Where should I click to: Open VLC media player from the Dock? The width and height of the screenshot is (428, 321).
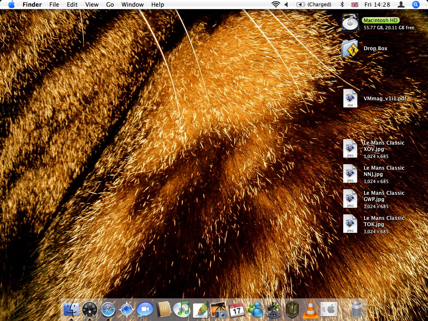click(x=311, y=310)
